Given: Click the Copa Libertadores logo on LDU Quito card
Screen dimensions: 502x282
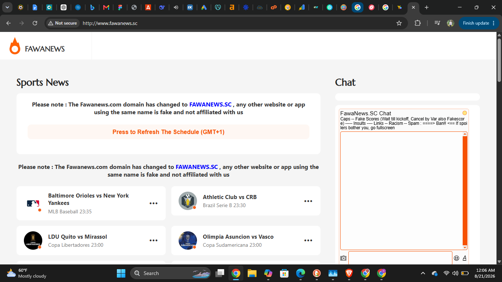Looking at the screenshot, I should [x=33, y=241].
